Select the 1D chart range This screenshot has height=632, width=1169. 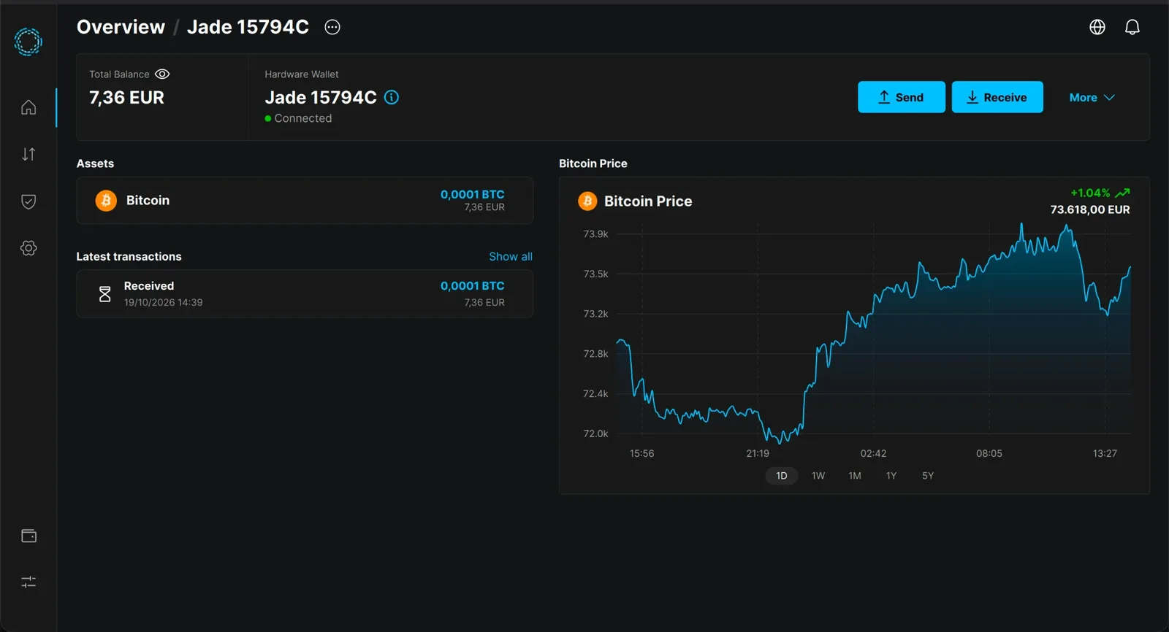(782, 476)
